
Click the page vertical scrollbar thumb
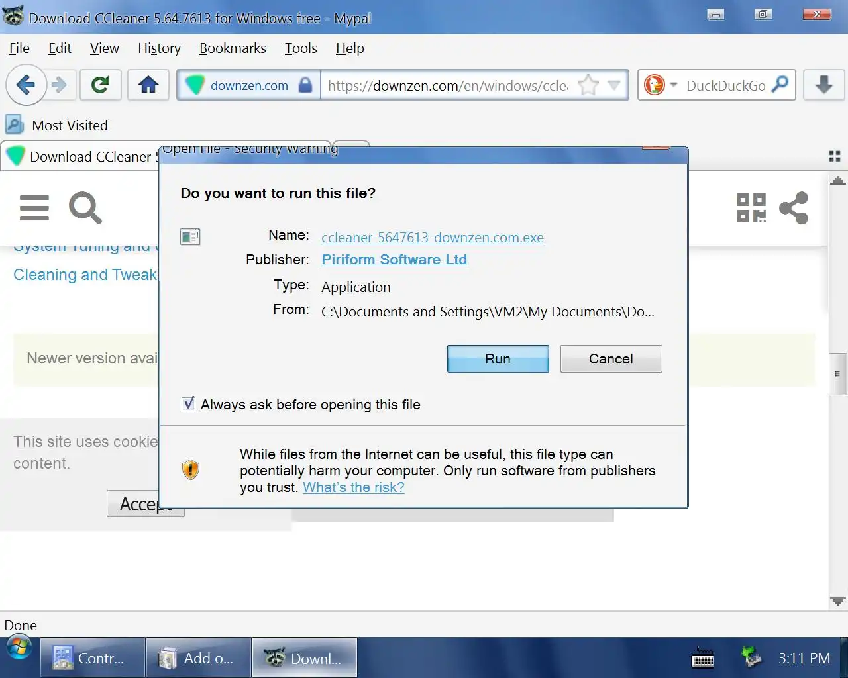coord(838,374)
